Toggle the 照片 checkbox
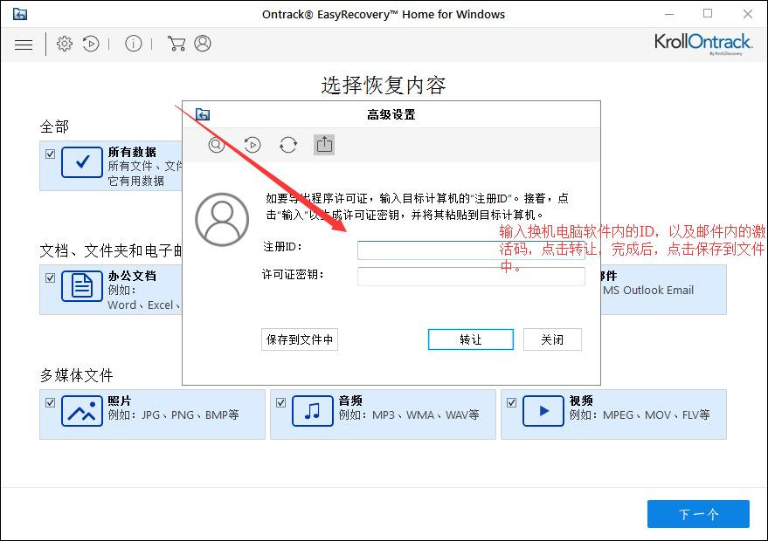The height and width of the screenshot is (541, 768). click(50, 402)
